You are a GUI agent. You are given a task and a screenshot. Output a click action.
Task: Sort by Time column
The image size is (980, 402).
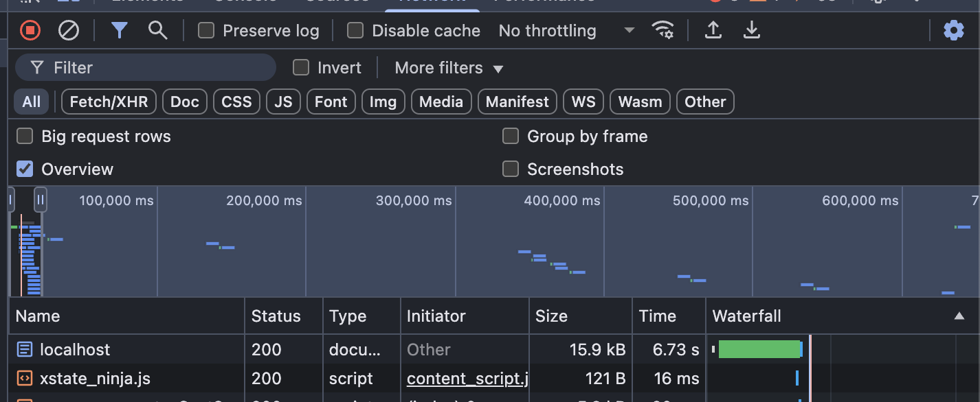669,316
